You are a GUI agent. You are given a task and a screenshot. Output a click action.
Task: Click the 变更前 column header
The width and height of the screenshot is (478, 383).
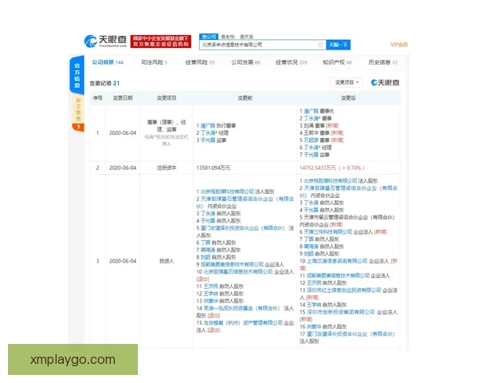coord(245,98)
